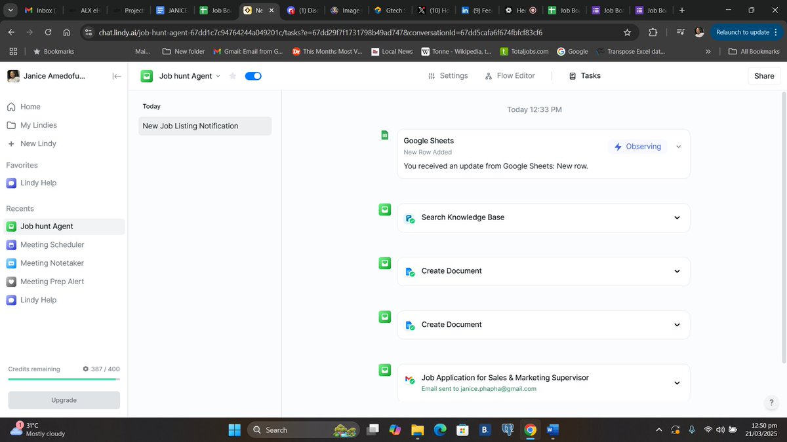Open the browser apps grid icon
This screenshot has height=442, width=787.
[13, 51]
